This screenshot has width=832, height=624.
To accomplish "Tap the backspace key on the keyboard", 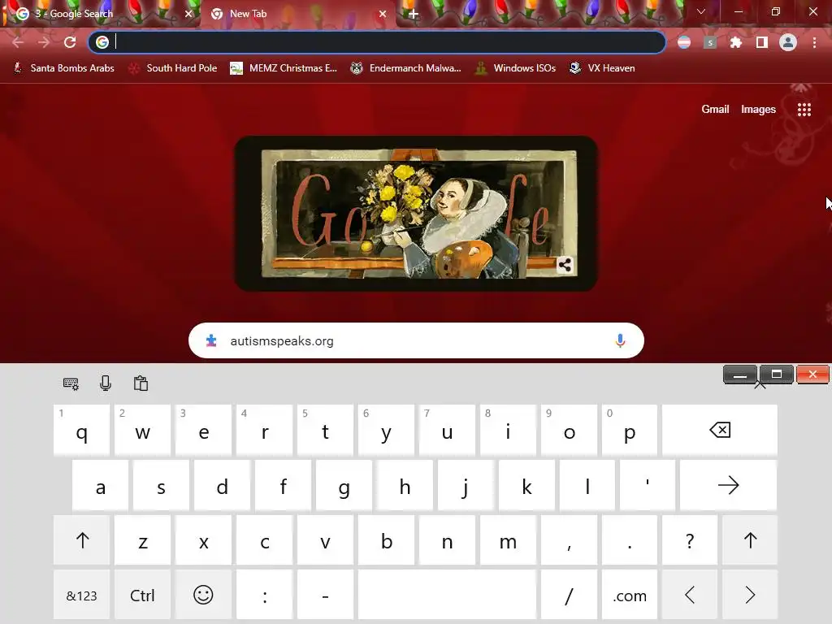I will 720,431.
